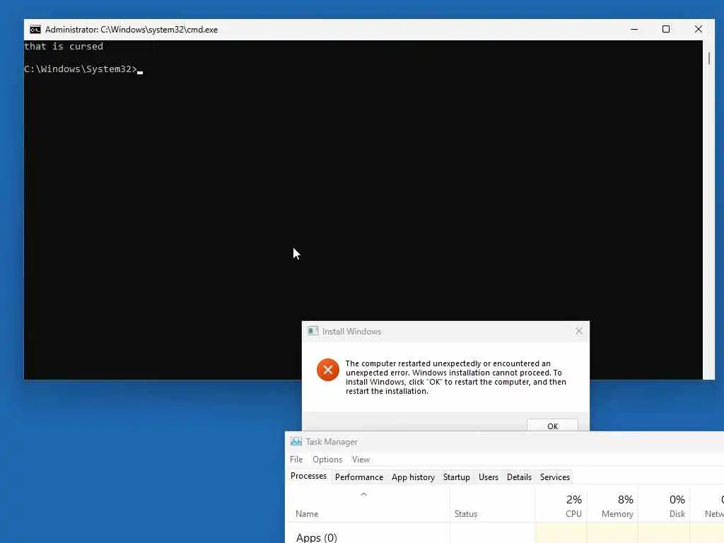
Task: Click the Task Manager window title text
Action: click(332, 441)
